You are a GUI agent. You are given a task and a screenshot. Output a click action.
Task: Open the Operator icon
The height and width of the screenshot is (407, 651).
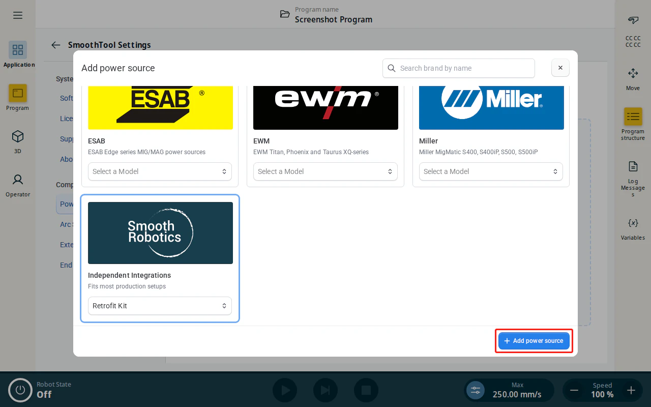18,180
